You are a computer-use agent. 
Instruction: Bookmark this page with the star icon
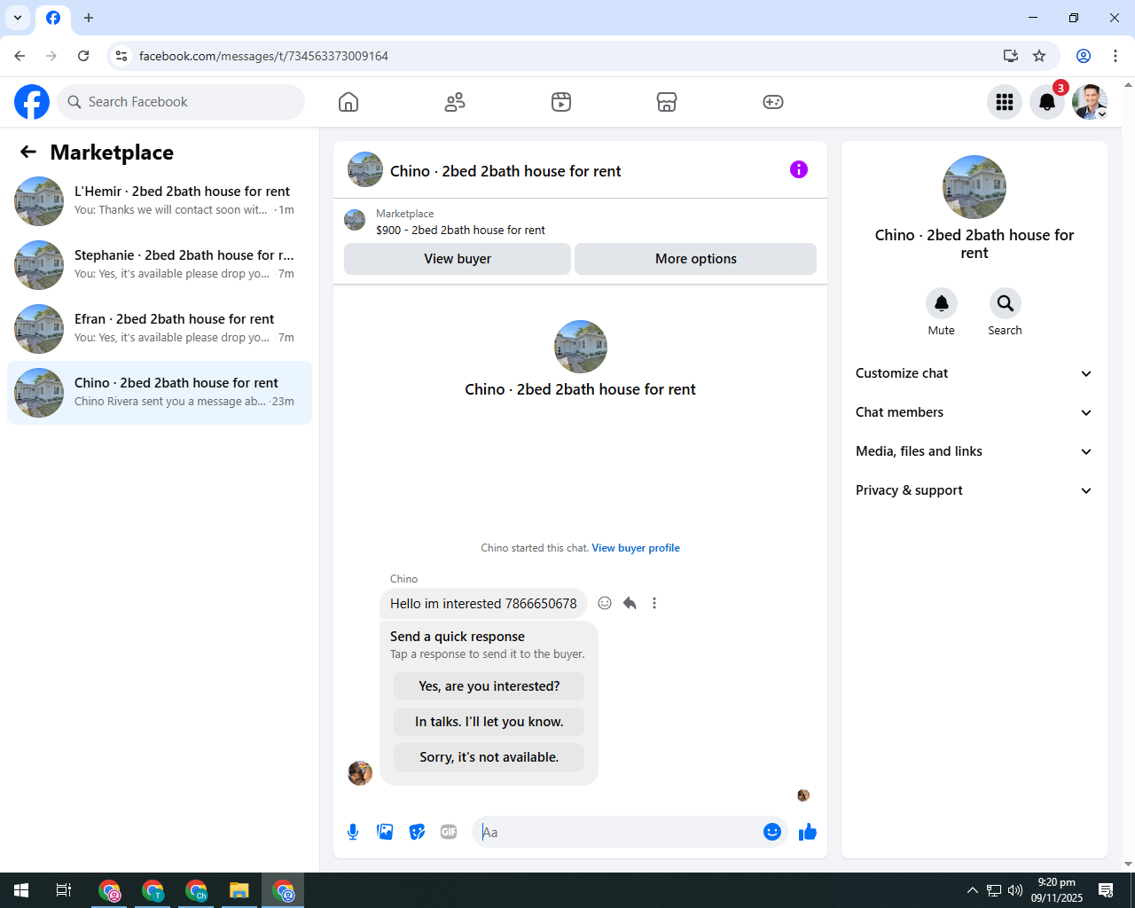pos(1039,56)
